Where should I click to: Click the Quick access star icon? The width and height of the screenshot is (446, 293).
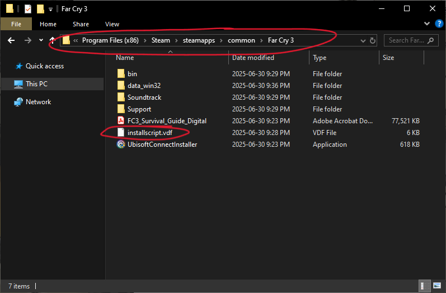[19, 66]
